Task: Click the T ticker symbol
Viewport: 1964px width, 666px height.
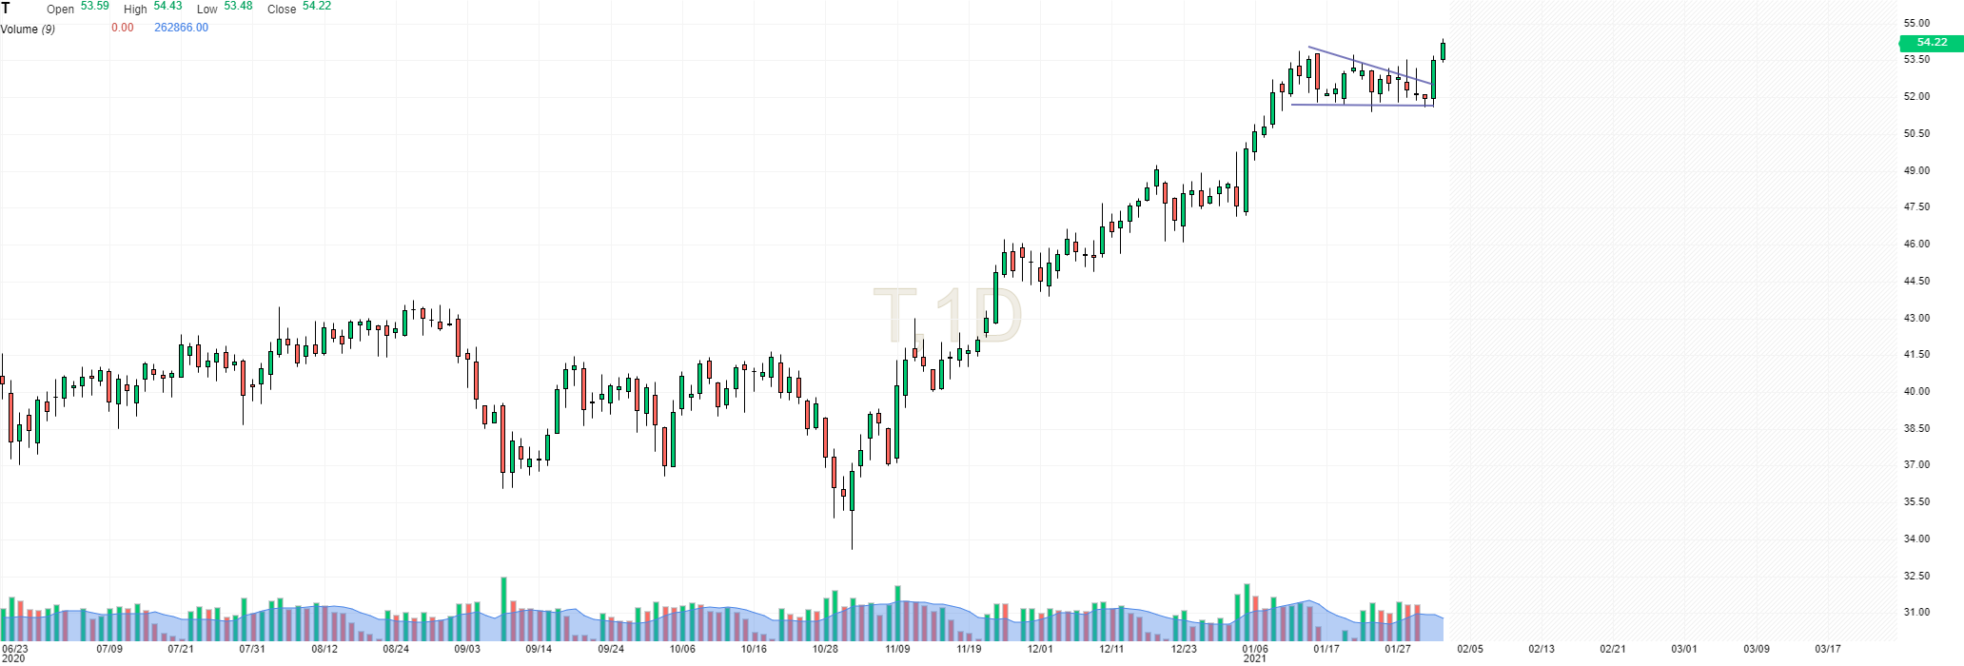Action: click(x=7, y=8)
